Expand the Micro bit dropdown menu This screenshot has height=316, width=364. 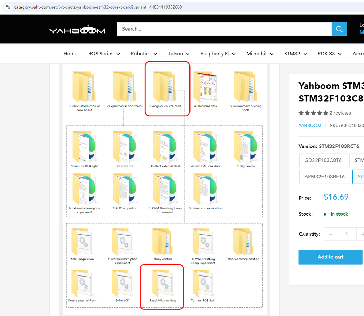click(x=260, y=54)
